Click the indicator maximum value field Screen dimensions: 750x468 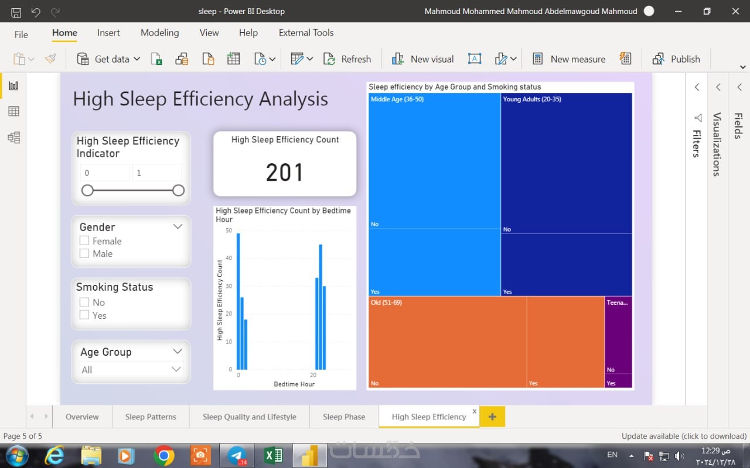156,173
